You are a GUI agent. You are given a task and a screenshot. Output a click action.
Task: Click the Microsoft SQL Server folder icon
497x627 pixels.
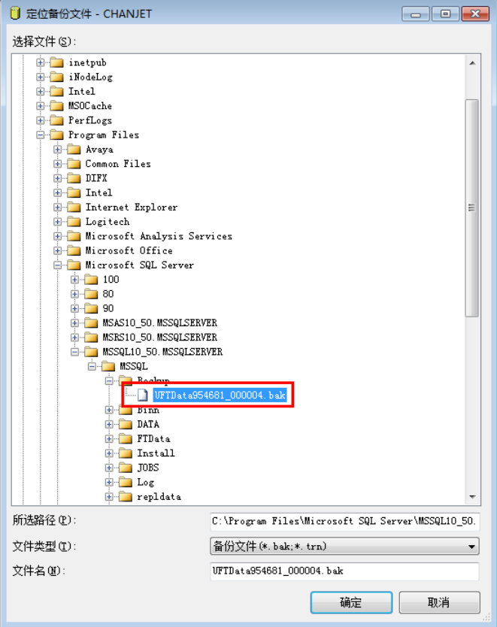point(74,265)
